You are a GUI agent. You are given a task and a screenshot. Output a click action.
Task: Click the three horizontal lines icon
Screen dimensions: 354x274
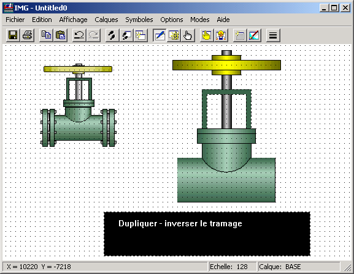click(x=273, y=35)
